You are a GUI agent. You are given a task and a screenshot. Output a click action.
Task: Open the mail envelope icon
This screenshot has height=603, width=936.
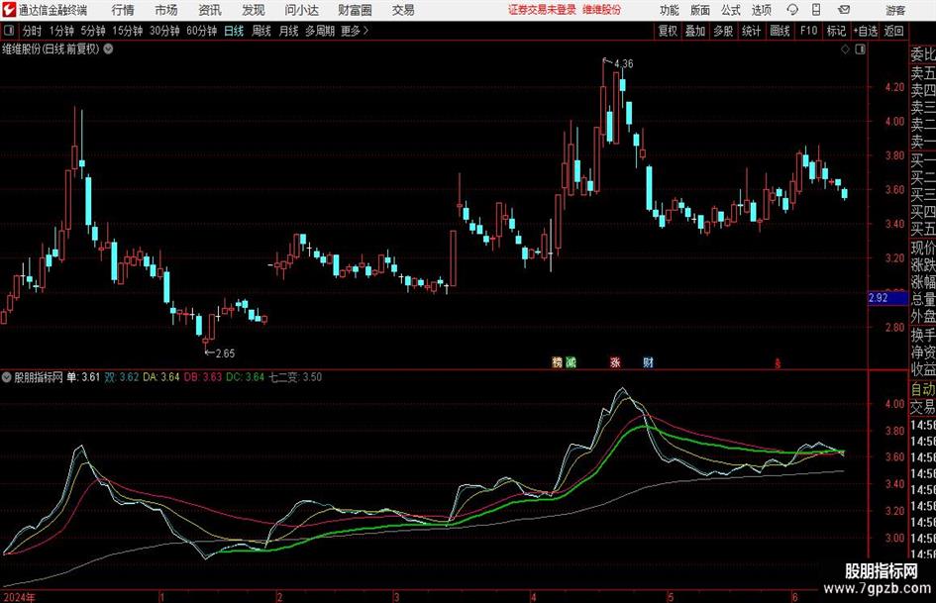point(844,10)
